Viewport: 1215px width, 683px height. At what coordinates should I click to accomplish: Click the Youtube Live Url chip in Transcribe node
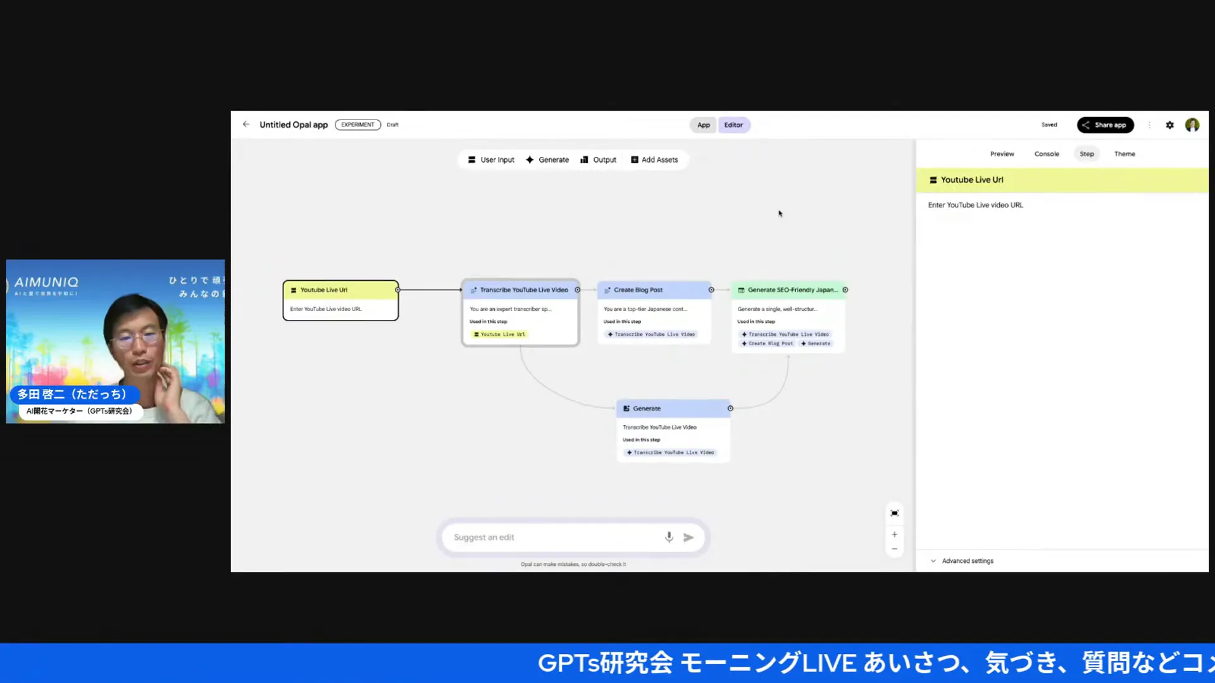[500, 335]
